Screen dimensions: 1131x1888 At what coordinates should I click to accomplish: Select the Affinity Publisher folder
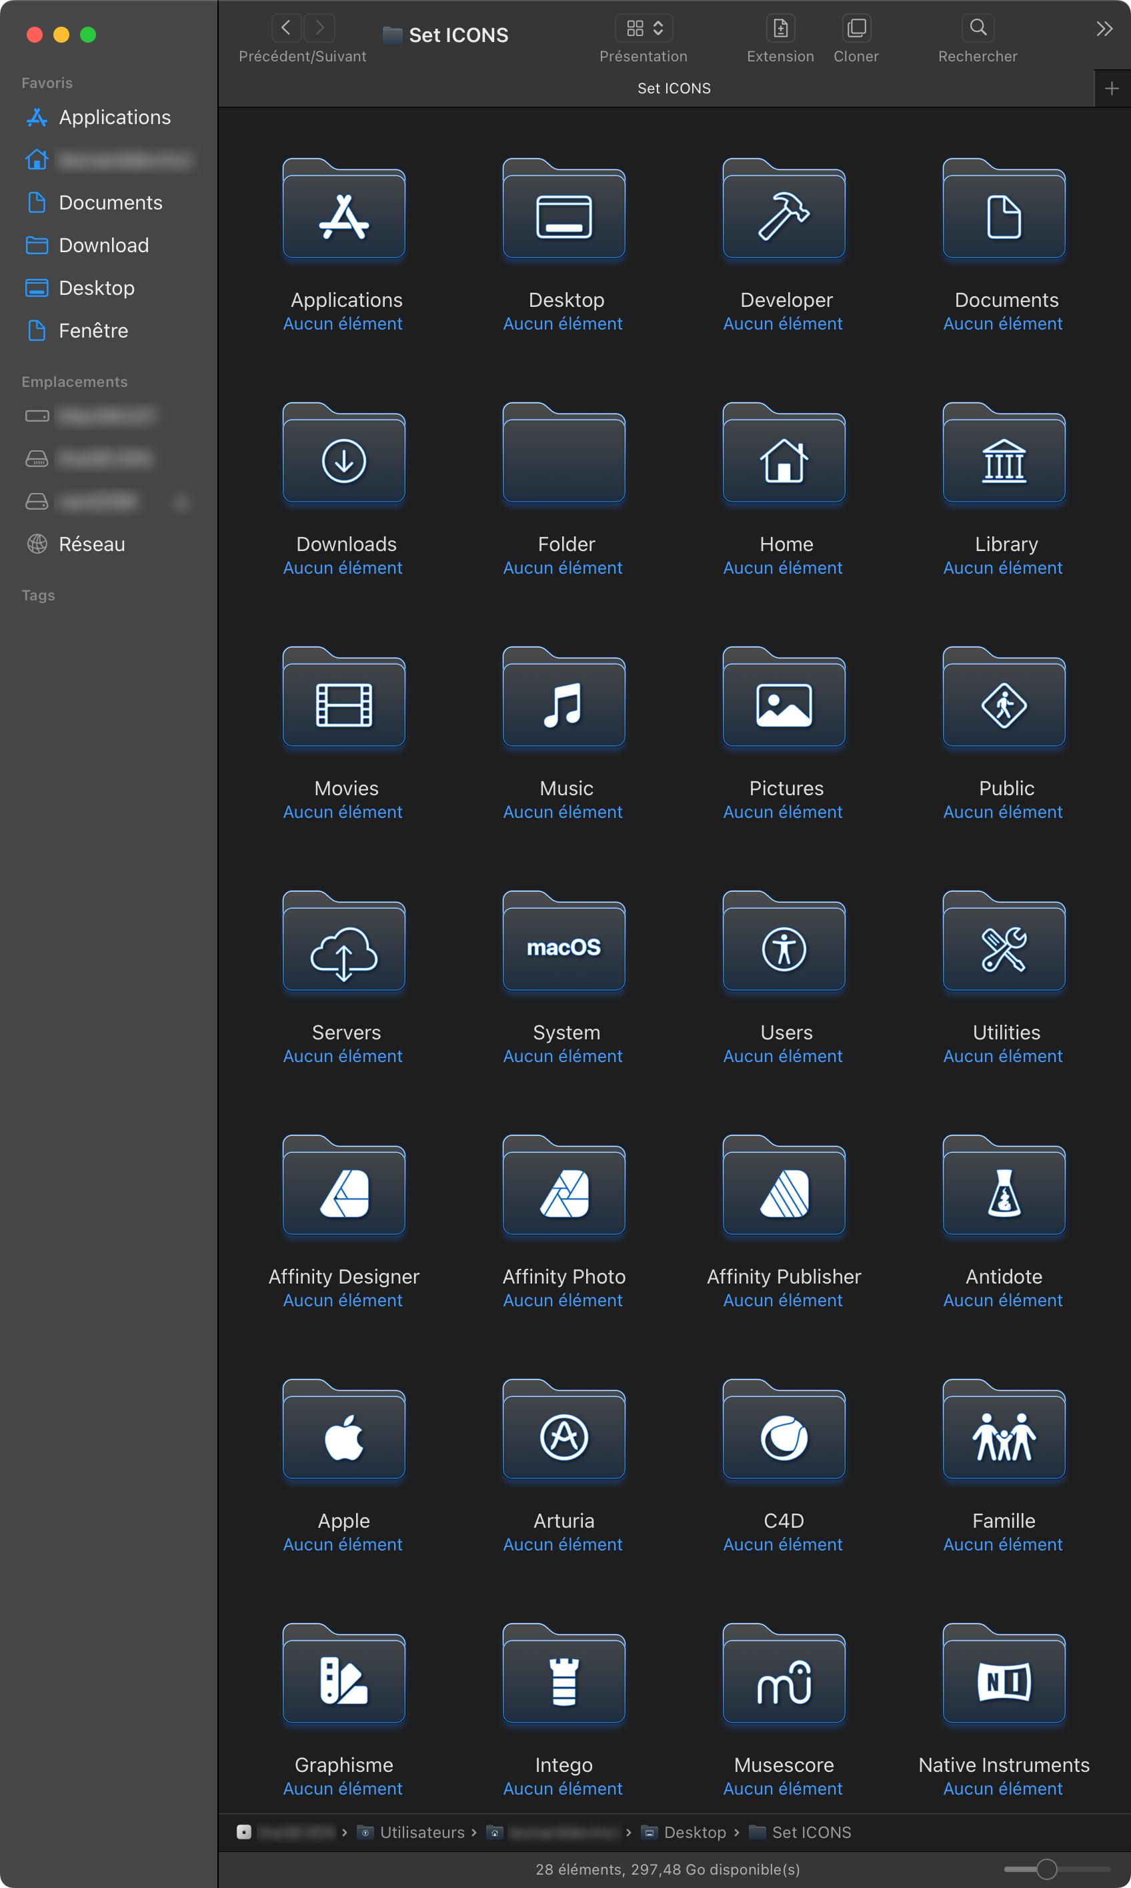click(x=784, y=1186)
